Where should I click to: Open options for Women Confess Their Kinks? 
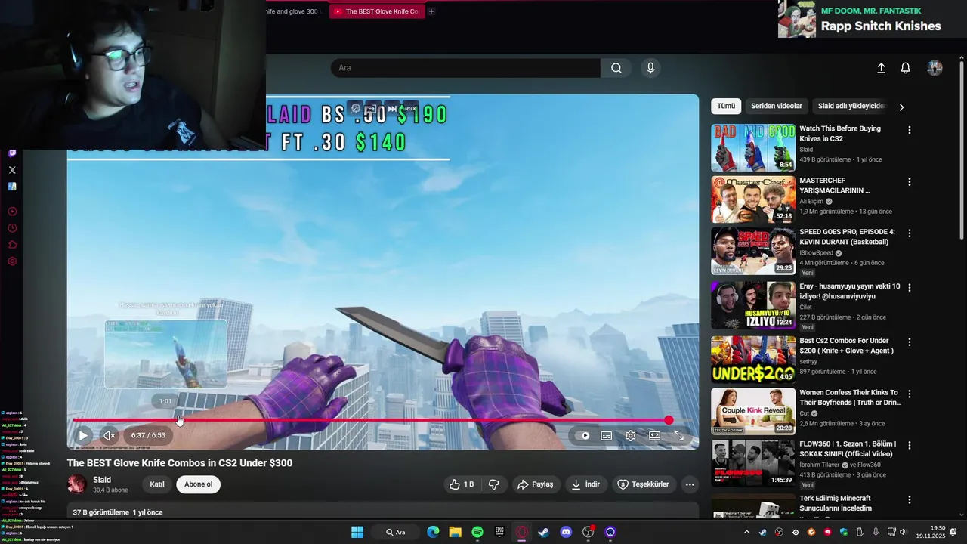(910, 394)
